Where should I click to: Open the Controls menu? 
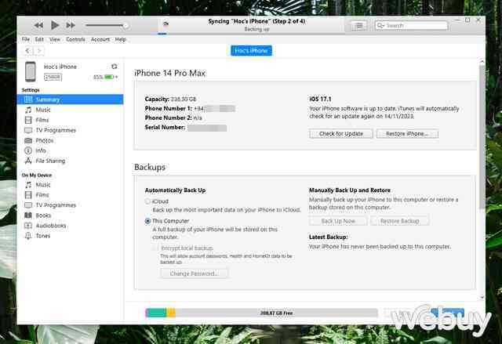75,39
